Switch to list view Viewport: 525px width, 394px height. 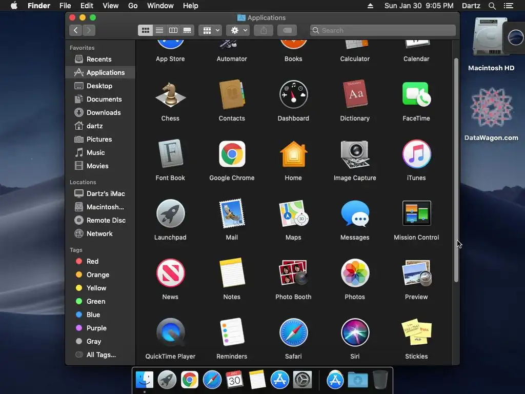[x=159, y=30]
